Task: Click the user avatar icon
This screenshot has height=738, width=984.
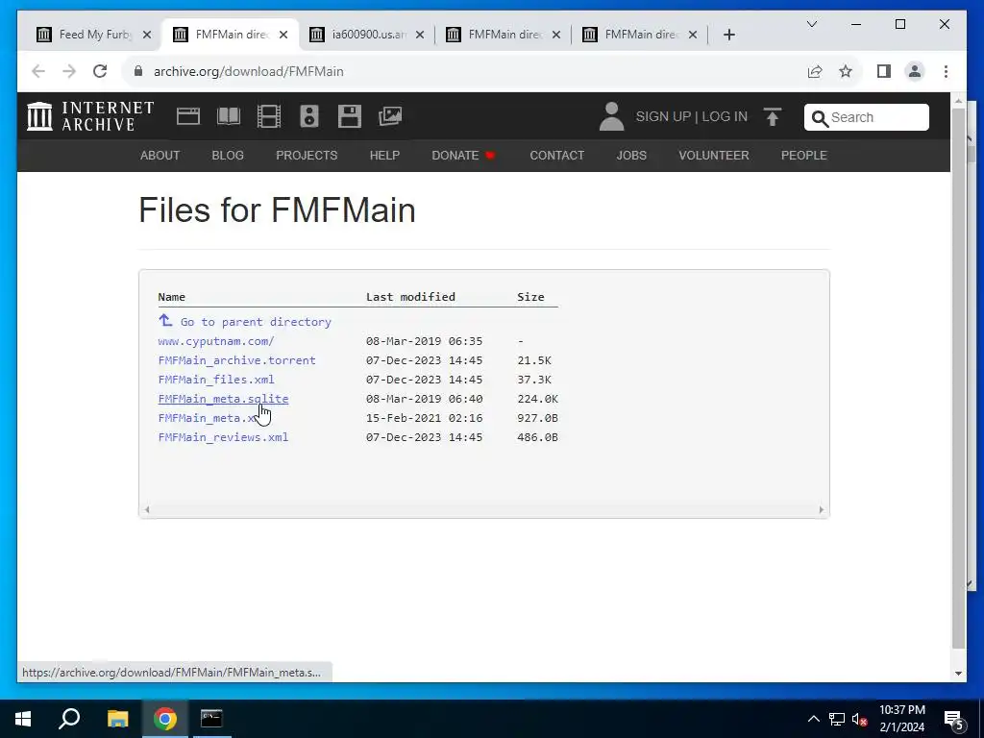Action: [611, 116]
